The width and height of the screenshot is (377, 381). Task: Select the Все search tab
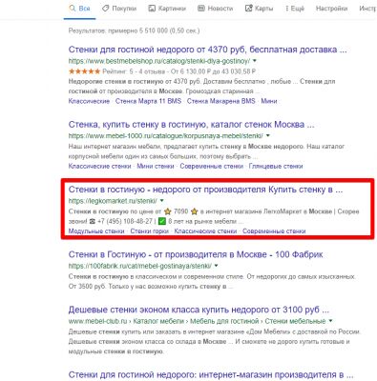(x=79, y=9)
